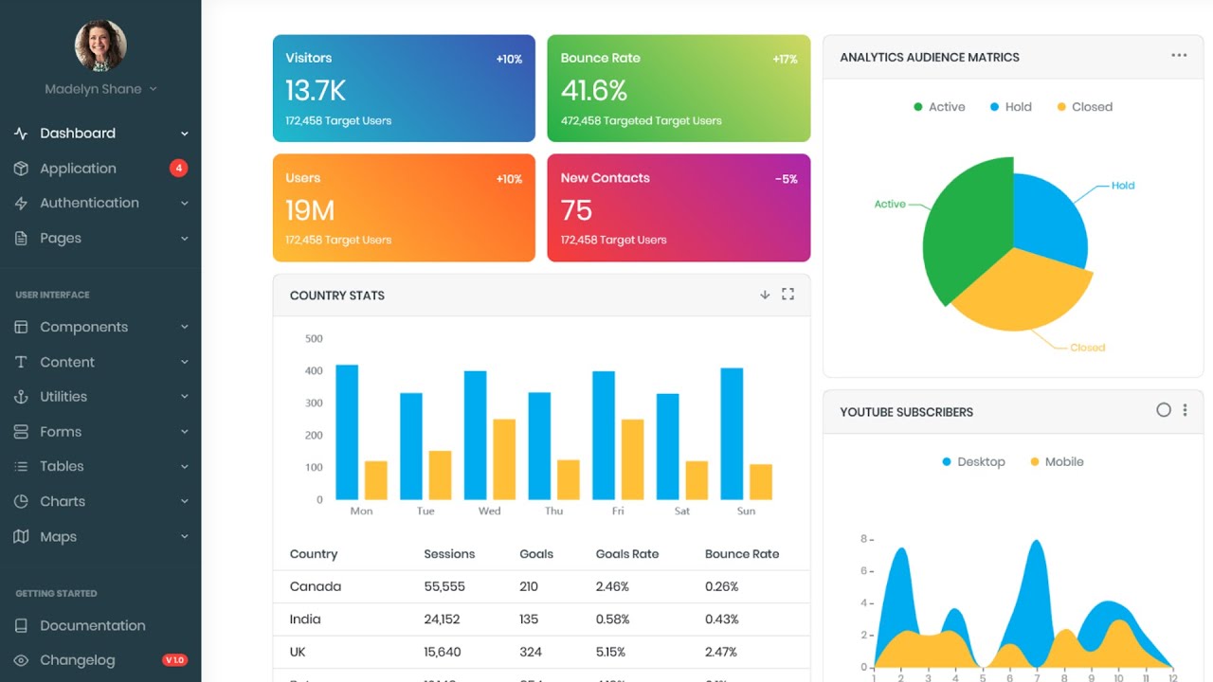Click the Users 19M stat card

404,207
